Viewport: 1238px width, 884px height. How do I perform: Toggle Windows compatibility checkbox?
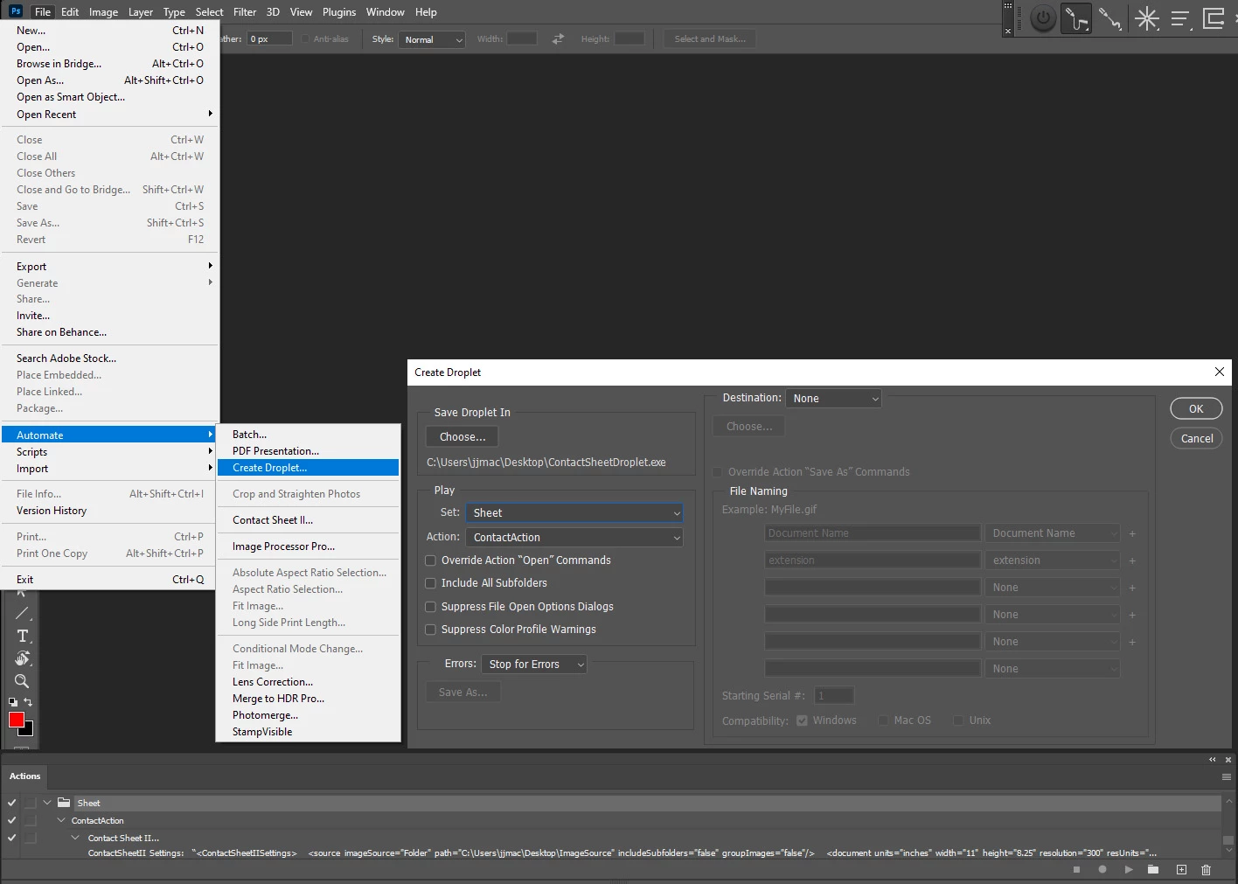click(802, 720)
